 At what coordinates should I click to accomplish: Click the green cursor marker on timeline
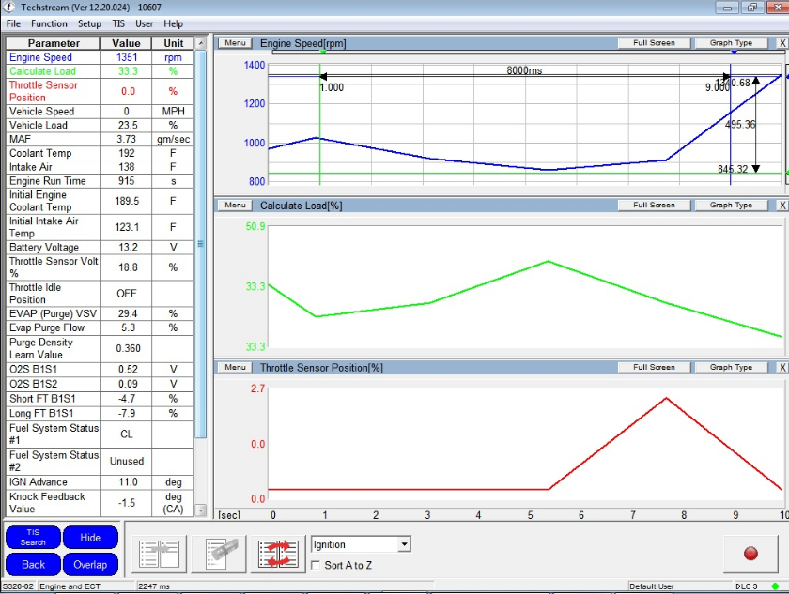tap(323, 52)
